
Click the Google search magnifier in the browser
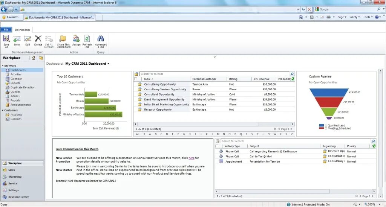click(x=378, y=9)
